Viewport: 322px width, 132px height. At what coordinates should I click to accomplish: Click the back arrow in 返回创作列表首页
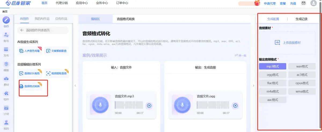click(22, 30)
